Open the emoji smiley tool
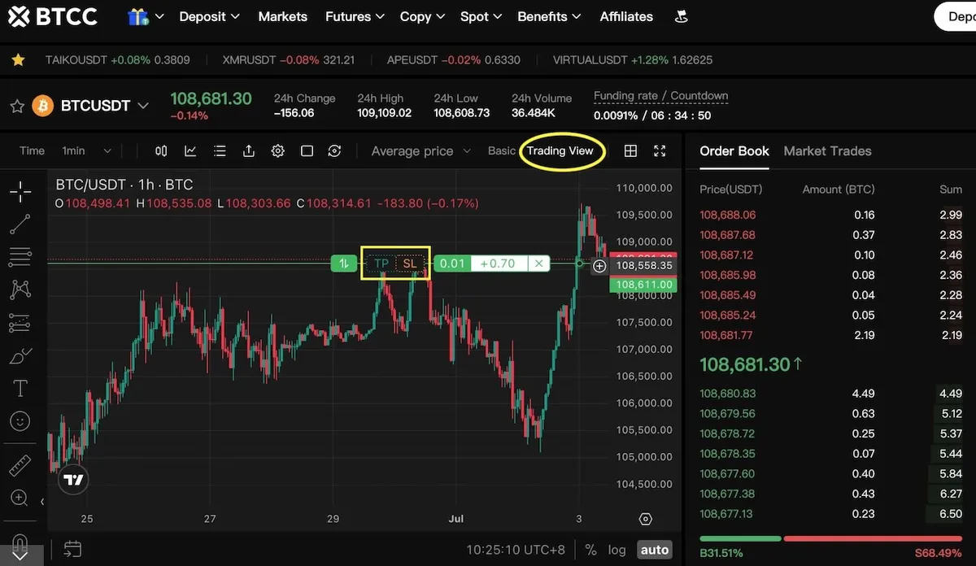Viewport: 976px width, 566px height. pyautogui.click(x=20, y=421)
